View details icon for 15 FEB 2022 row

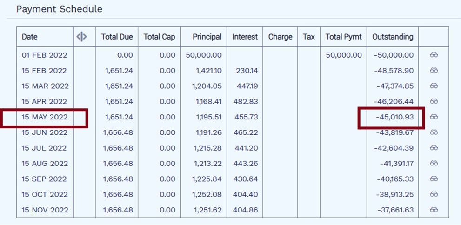click(434, 71)
